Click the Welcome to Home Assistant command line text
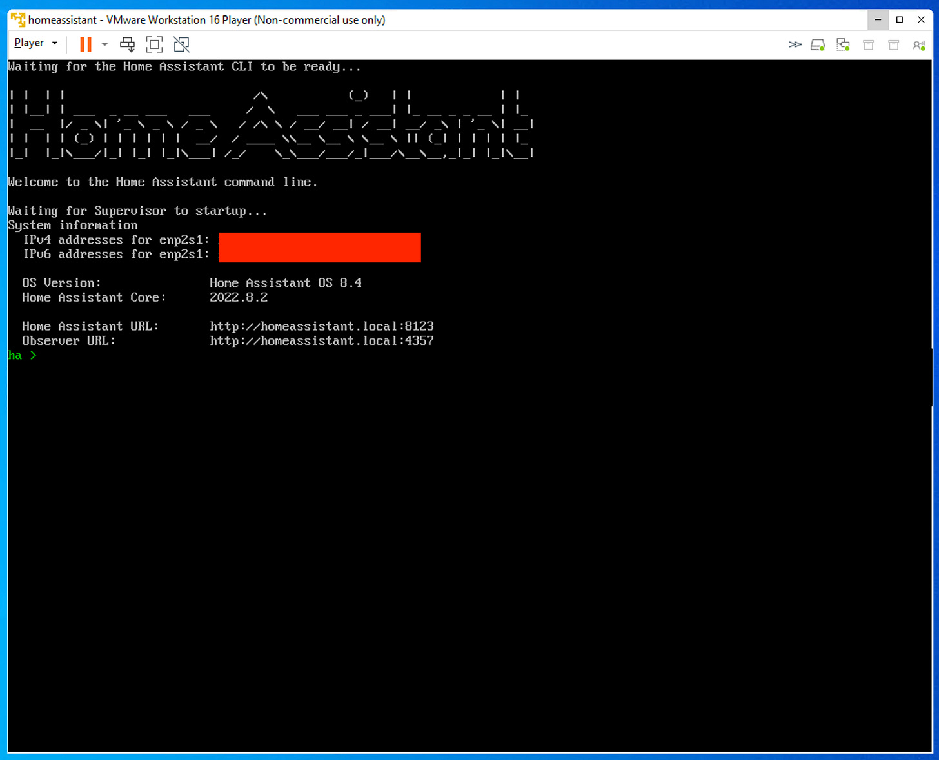This screenshot has width=939, height=760. pyautogui.click(x=163, y=182)
